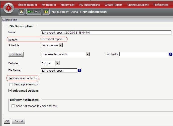Click the MicroStrategy sun logo

coord(9,8)
